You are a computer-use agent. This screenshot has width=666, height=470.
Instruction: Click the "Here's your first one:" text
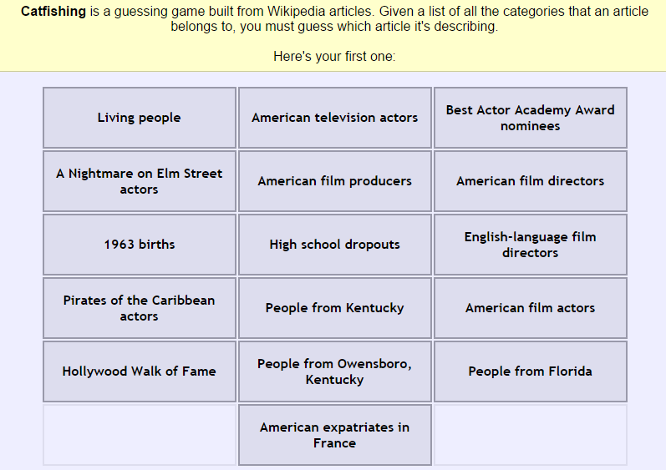coord(333,57)
